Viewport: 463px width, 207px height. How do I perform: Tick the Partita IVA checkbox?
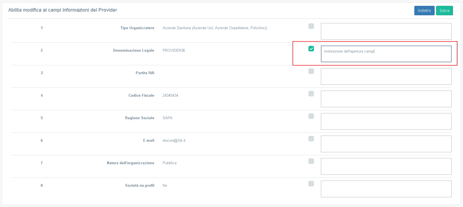point(311,71)
